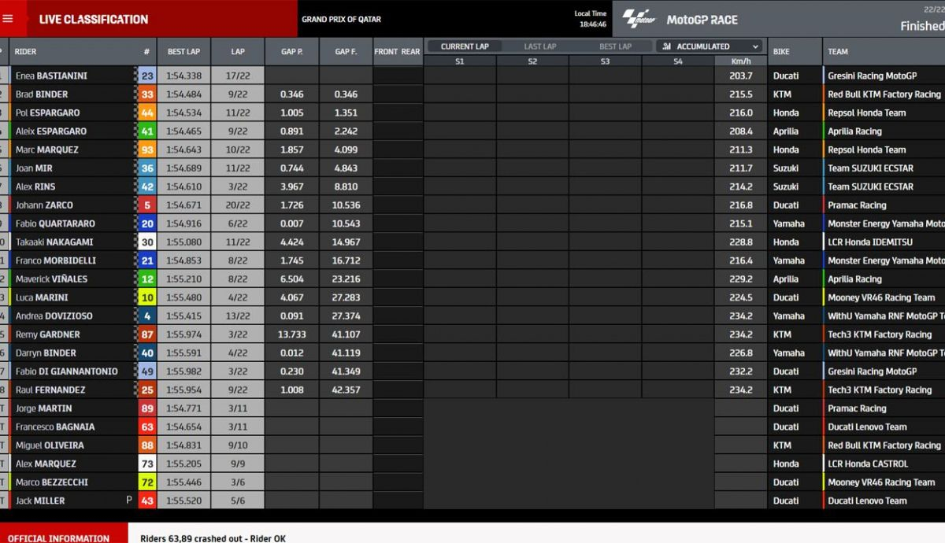Viewport: 945px width, 543px height.
Task: Click number badge 10 for Luca Marini
Action: [x=147, y=297]
